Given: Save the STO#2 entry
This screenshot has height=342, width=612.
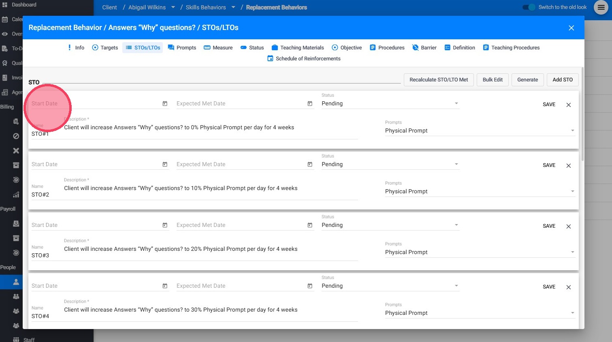Looking at the screenshot, I should pyautogui.click(x=549, y=165).
